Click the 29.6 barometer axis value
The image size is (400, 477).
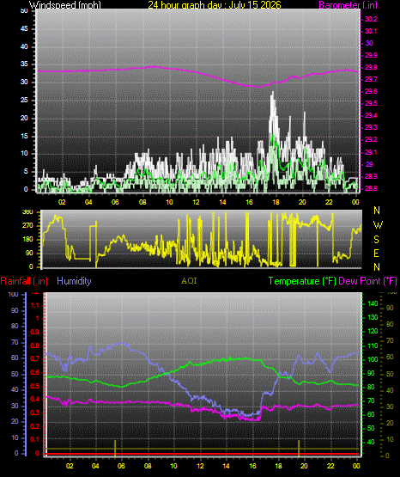pos(371,91)
